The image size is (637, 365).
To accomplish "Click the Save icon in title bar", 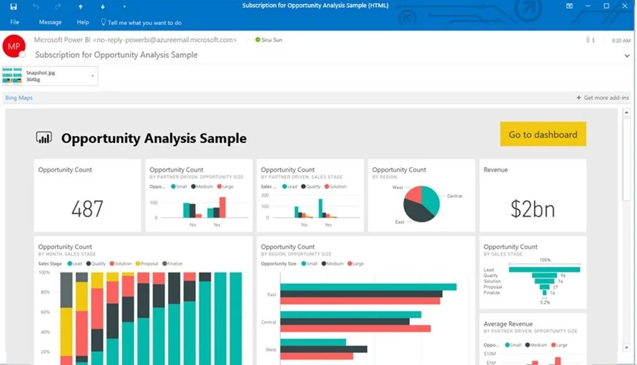I will click(x=14, y=6).
